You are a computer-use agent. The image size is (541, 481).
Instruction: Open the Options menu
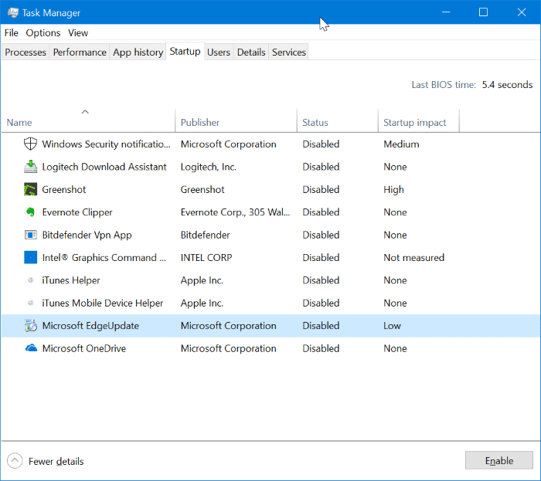[x=43, y=33]
